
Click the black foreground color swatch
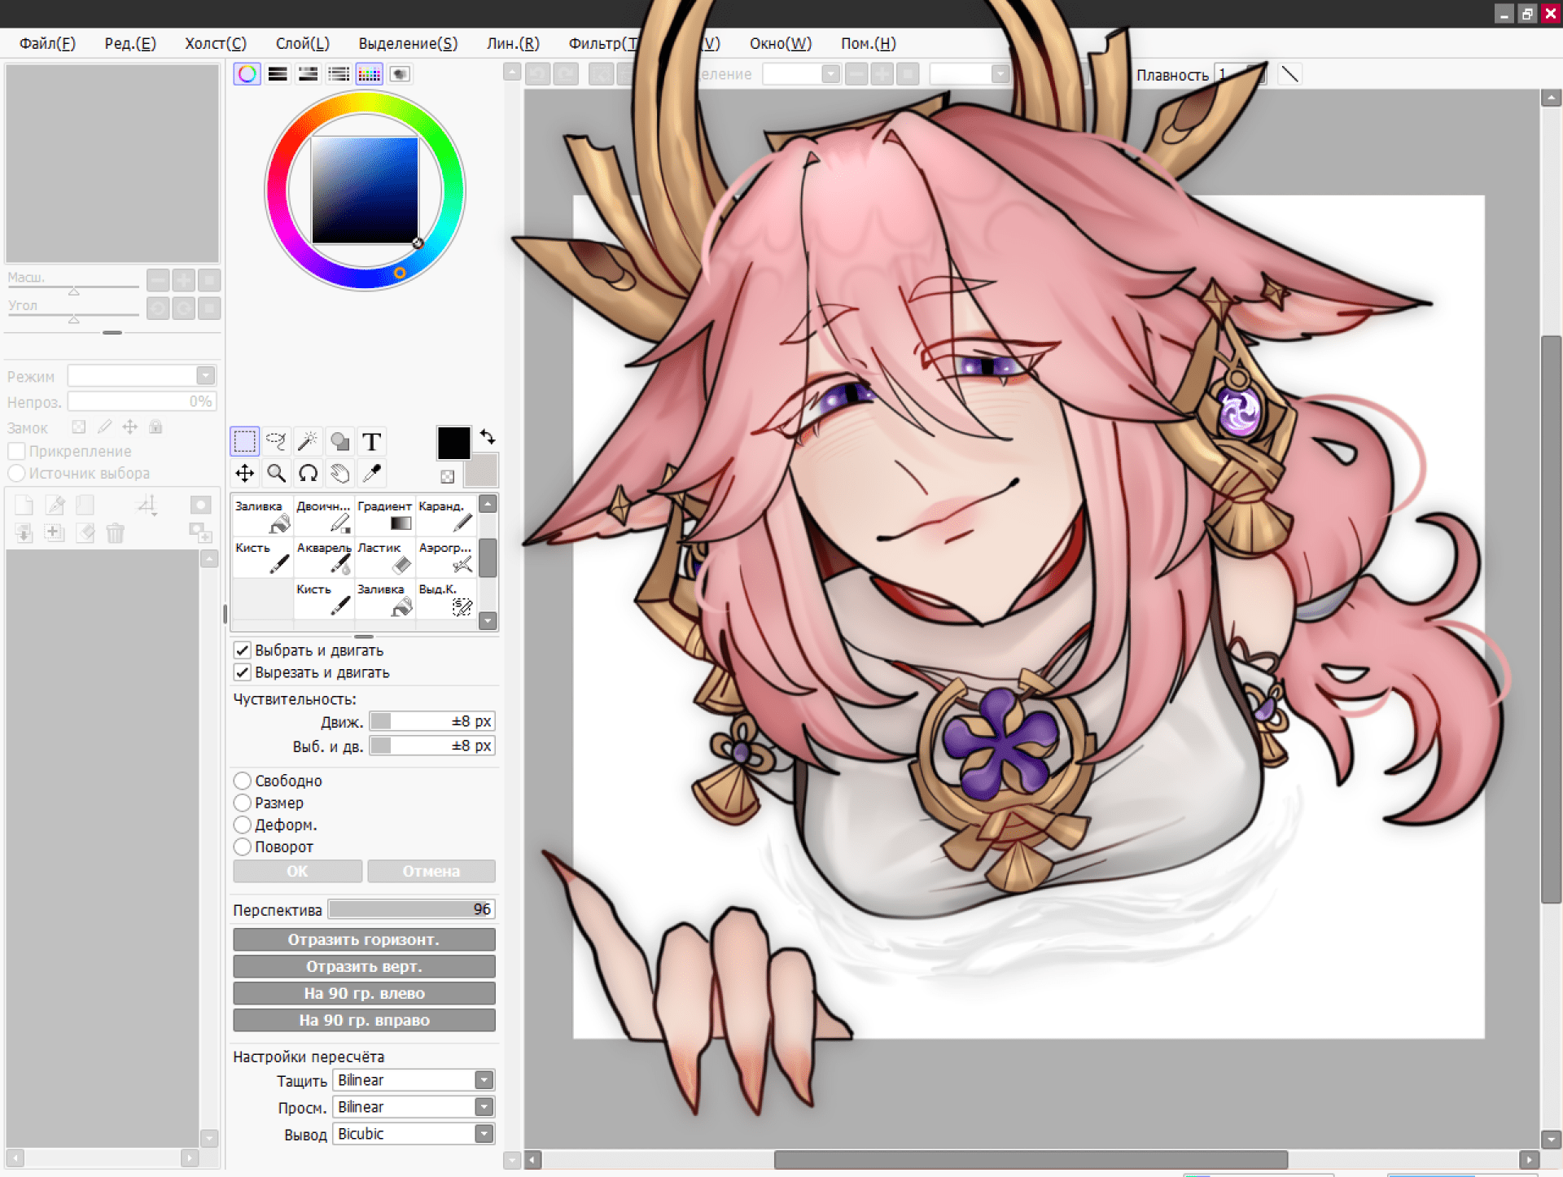[x=453, y=443]
